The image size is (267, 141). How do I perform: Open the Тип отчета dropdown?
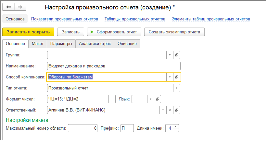point(176,88)
